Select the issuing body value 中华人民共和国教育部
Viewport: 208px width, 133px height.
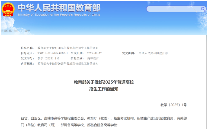[x=153, y=53]
